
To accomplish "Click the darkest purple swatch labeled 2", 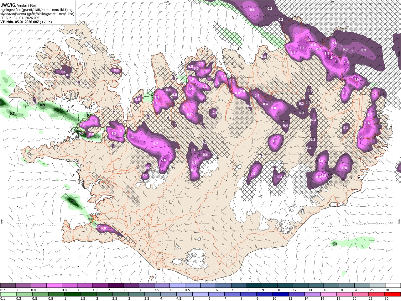I will point(115,286).
